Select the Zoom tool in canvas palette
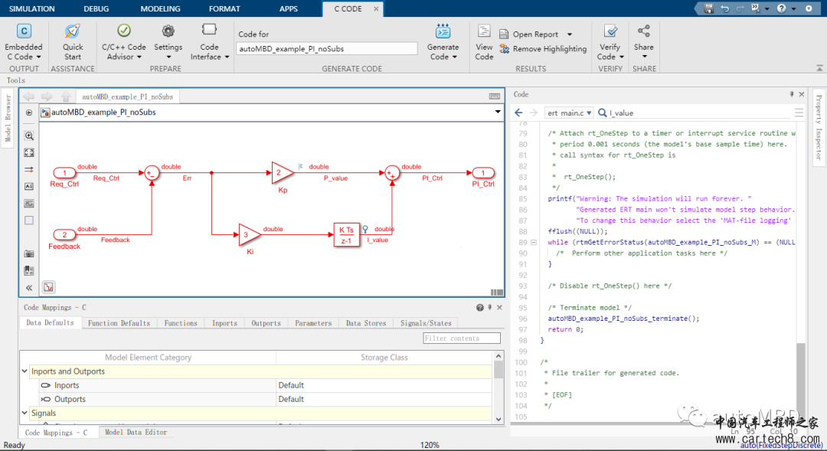 29,136
